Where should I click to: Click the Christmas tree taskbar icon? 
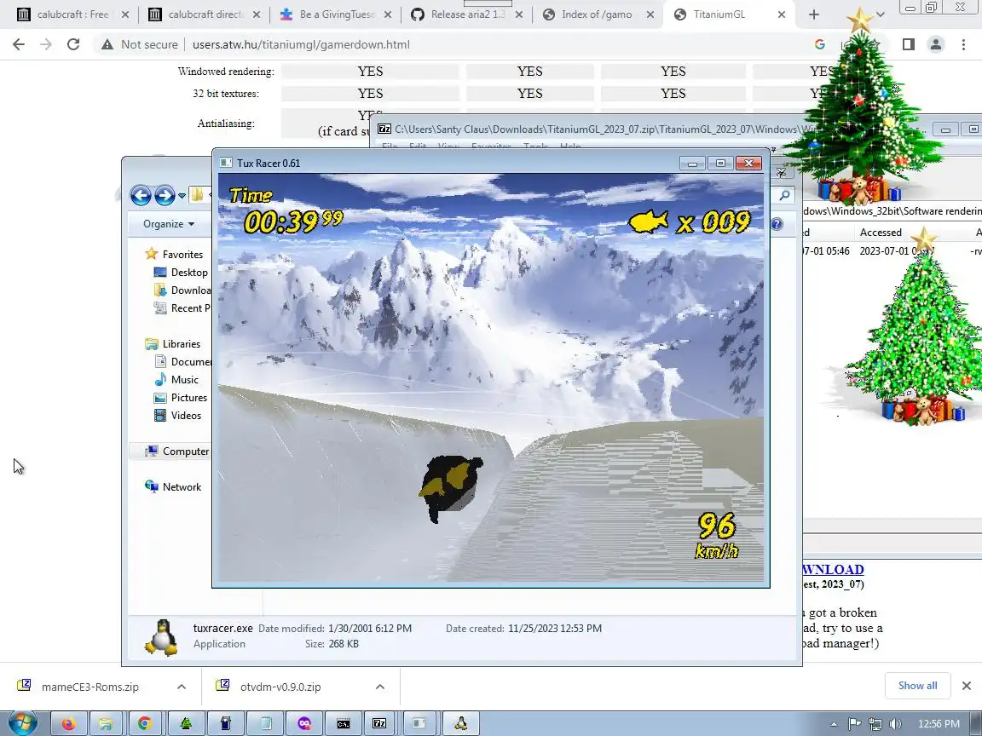[x=186, y=723]
